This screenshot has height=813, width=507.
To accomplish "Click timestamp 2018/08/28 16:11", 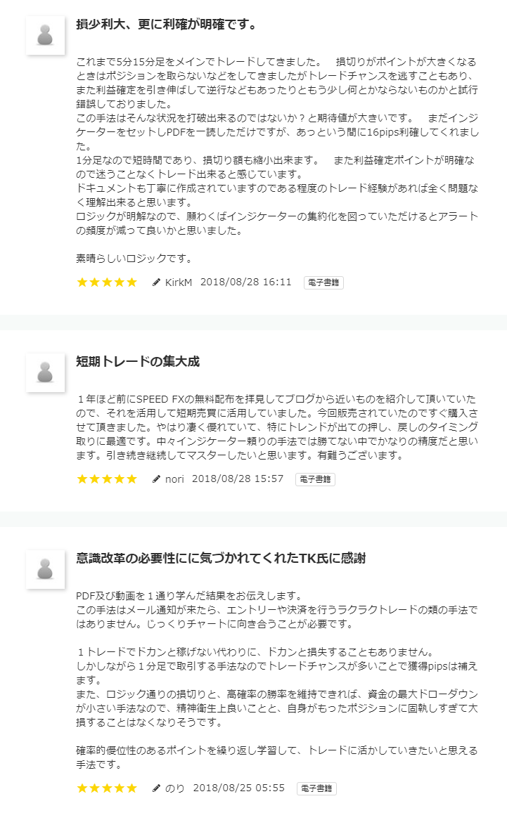I will pos(245,282).
